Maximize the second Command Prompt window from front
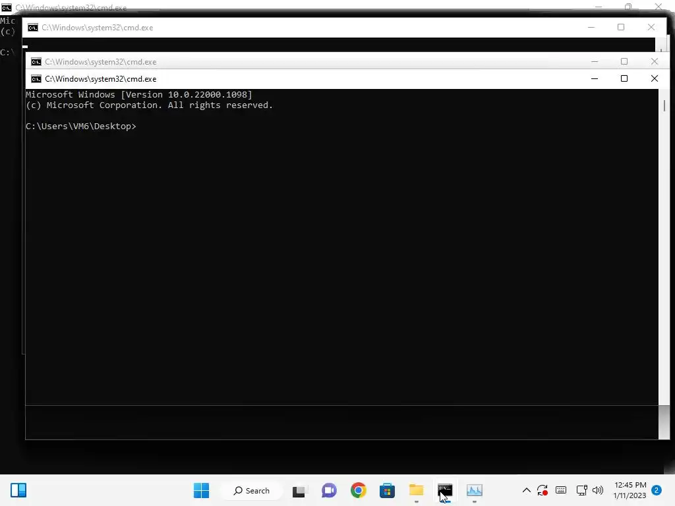Image resolution: width=675 pixels, height=506 pixels. 624,61
